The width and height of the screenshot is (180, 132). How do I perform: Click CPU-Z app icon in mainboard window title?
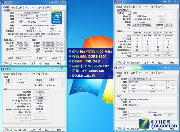pyautogui.click(x=116, y=68)
